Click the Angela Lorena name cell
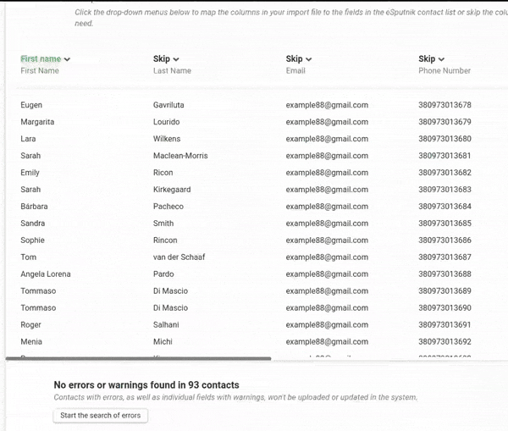This screenshot has width=508, height=431. click(x=46, y=274)
